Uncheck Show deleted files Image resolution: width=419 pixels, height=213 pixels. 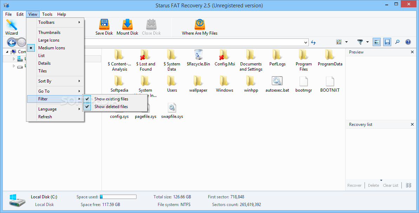[x=115, y=106]
